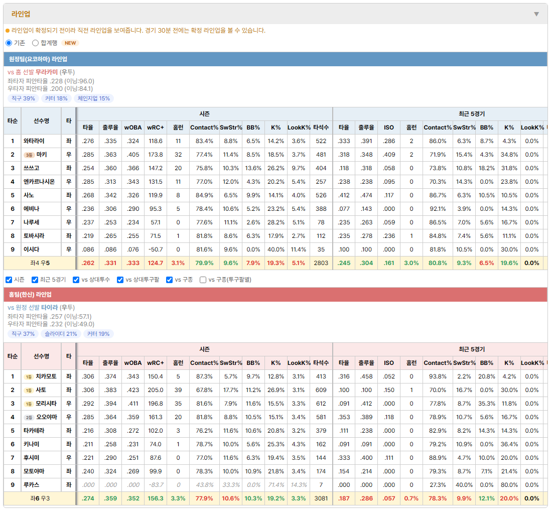
Task: Click the 좌4 우5 summary cell
Action: 40,263
